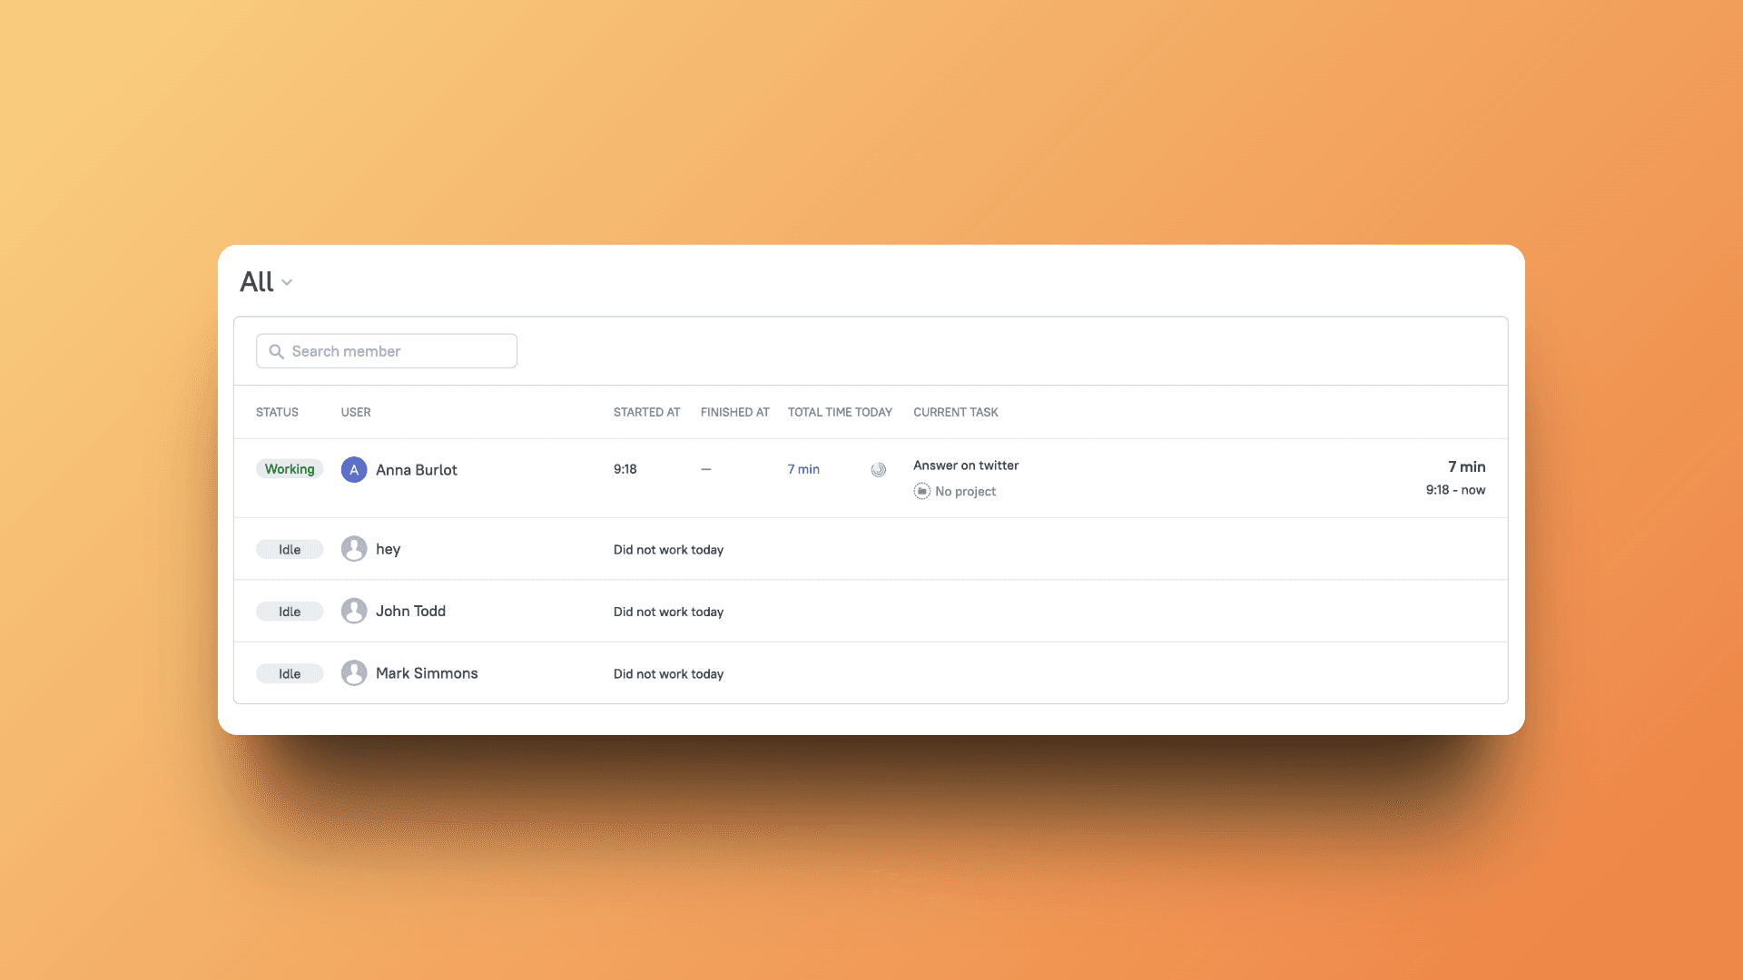Click the dotted folder icon before No project

tap(922, 491)
